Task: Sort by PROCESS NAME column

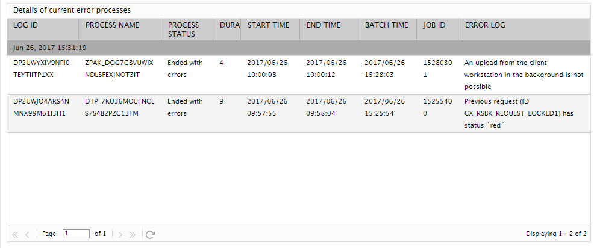Action: [120, 29]
